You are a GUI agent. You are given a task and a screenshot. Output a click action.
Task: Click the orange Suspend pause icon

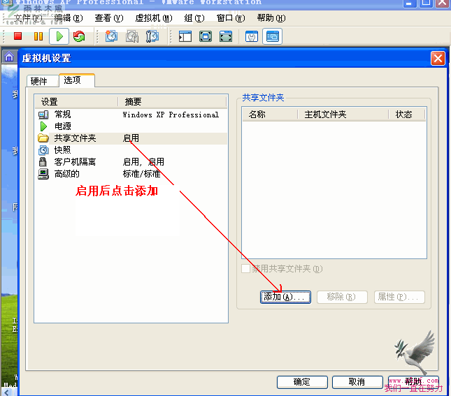(38, 36)
